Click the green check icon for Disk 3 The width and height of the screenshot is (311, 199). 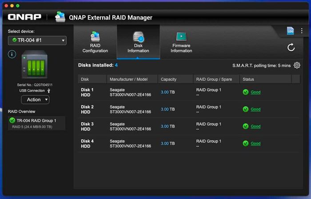pos(246,126)
